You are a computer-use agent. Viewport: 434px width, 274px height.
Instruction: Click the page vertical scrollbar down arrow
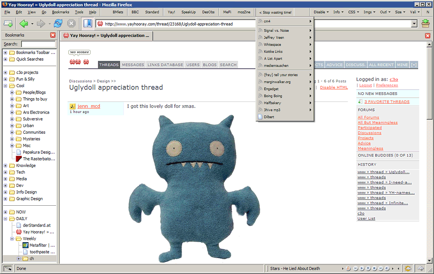[429, 260]
